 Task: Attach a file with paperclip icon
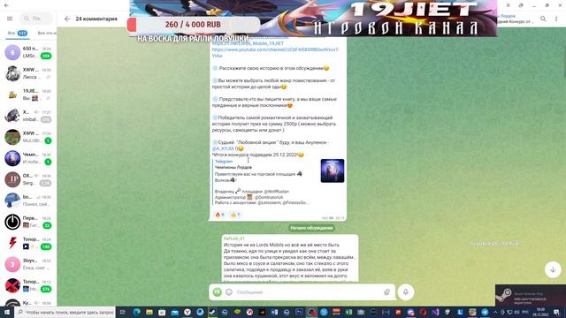pyautogui.click(x=386, y=292)
